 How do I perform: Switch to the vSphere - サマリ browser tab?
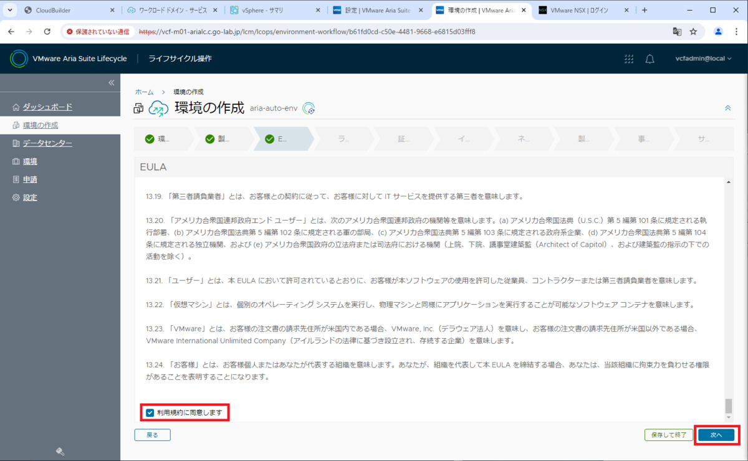(276, 11)
